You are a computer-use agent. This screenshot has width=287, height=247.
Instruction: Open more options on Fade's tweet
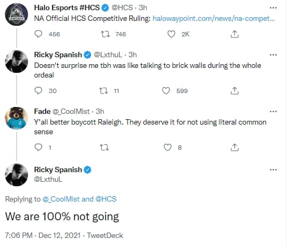pos(273,111)
